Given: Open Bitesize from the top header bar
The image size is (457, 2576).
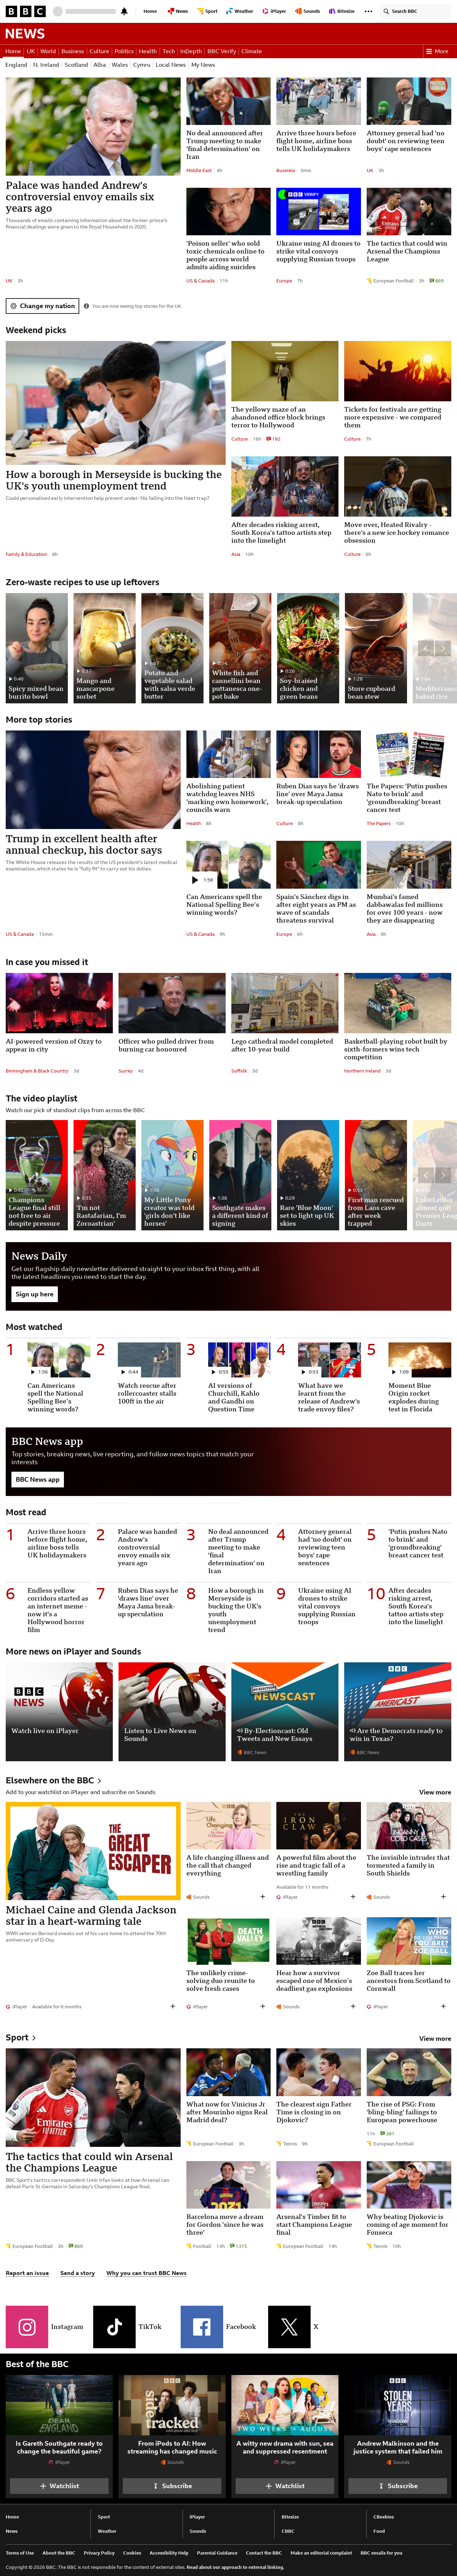Looking at the screenshot, I should pos(342,11).
